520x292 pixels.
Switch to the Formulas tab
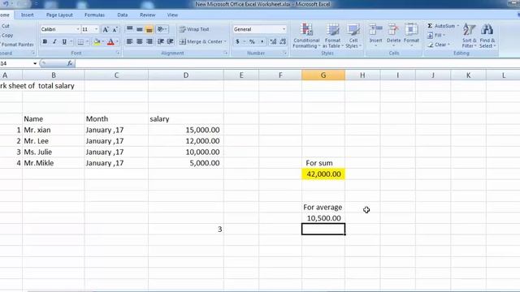point(94,15)
